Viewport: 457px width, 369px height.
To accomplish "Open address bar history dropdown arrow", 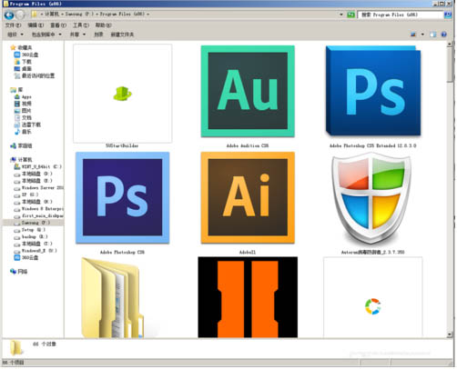I will pyautogui.click(x=341, y=15).
